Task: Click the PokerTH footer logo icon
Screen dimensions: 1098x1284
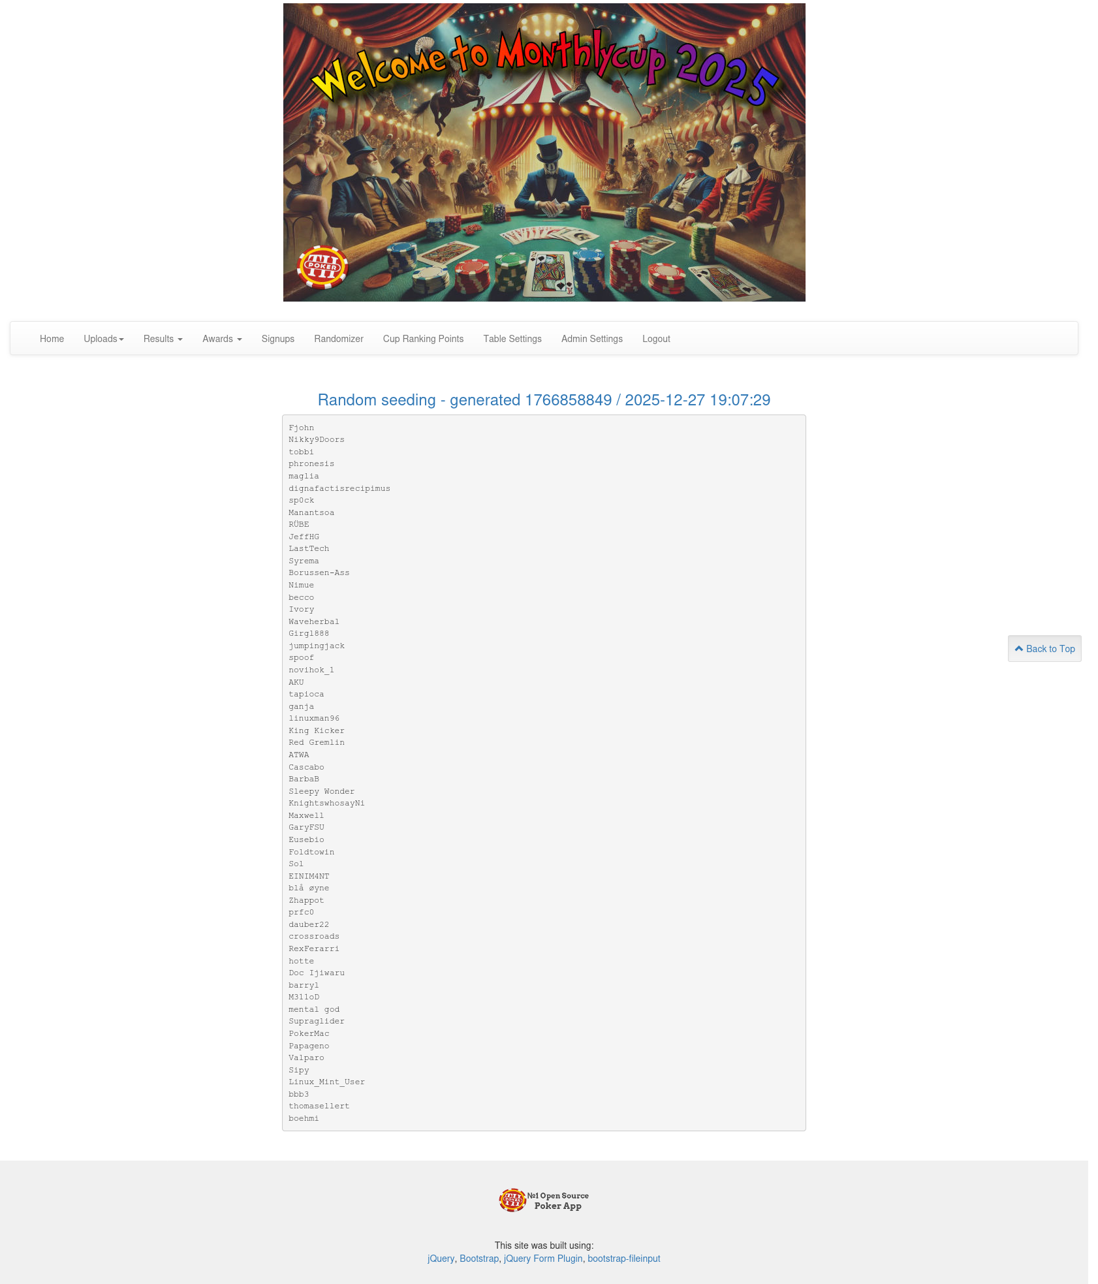Action: [x=512, y=1200]
